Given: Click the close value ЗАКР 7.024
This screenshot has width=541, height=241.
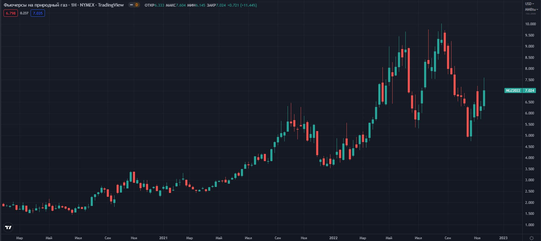Looking at the screenshot, I should [x=216, y=5].
